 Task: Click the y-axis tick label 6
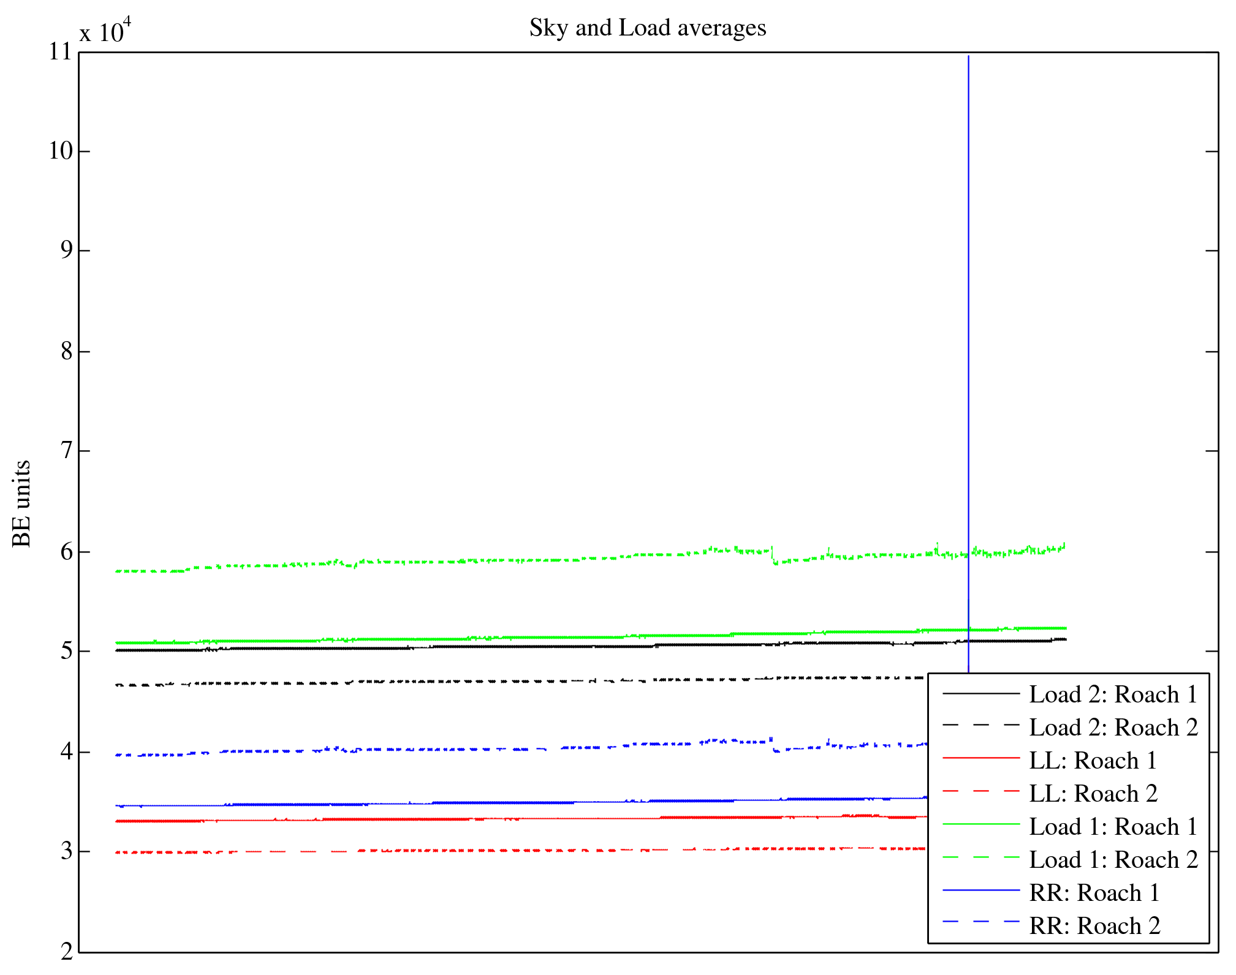coord(66,552)
